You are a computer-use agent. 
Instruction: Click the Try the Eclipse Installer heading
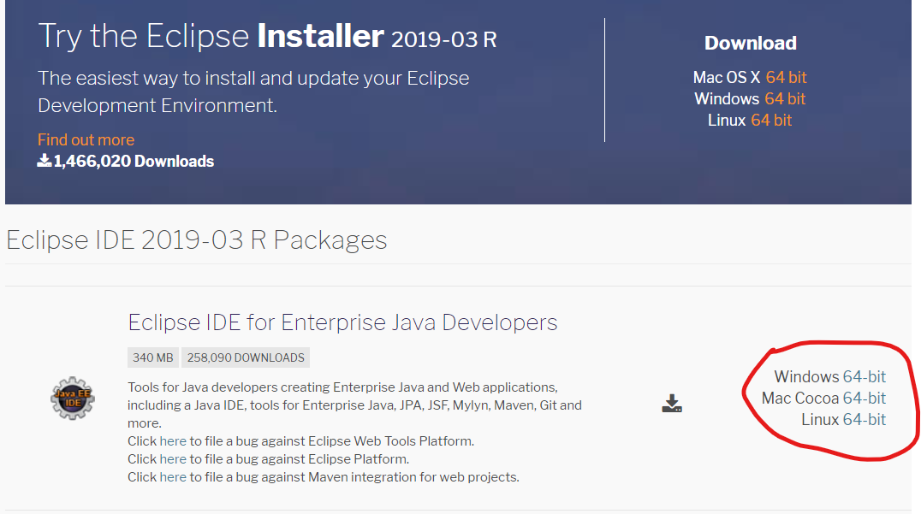coord(267,36)
